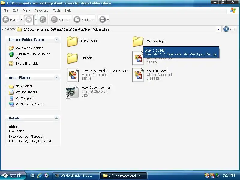The image size is (240, 180).
Task: Click the VistaXP folder name
Action: [x=87, y=58]
